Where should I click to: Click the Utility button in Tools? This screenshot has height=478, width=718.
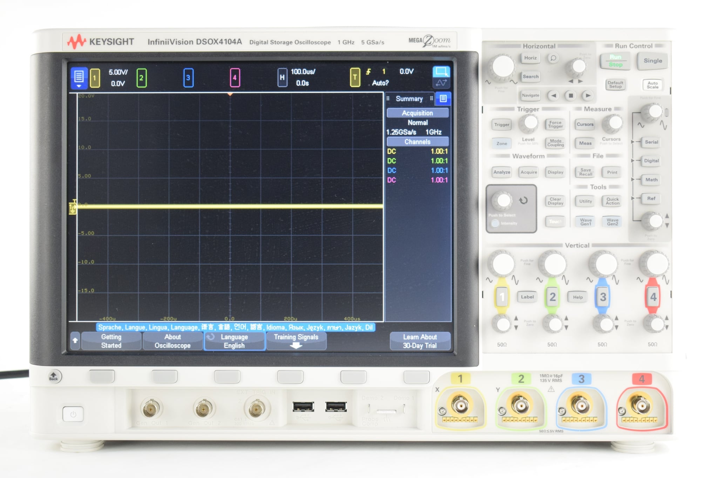click(x=585, y=201)
